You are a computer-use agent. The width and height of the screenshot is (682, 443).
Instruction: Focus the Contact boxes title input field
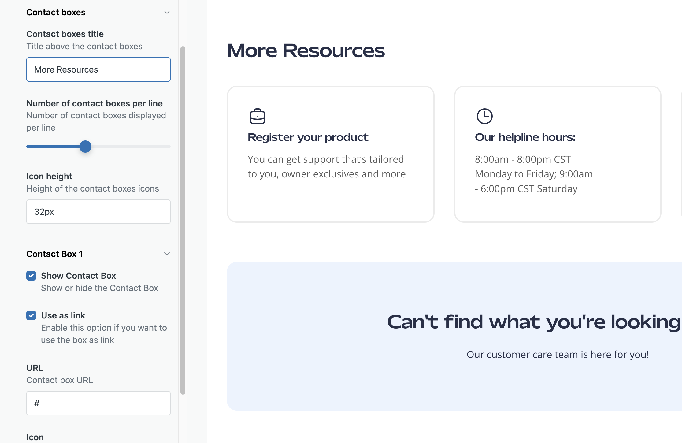coord(98,69)
